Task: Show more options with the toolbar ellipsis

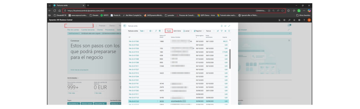Action: (214, 31)
